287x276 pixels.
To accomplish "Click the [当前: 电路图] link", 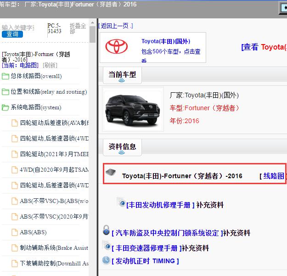I will [20, 65].
